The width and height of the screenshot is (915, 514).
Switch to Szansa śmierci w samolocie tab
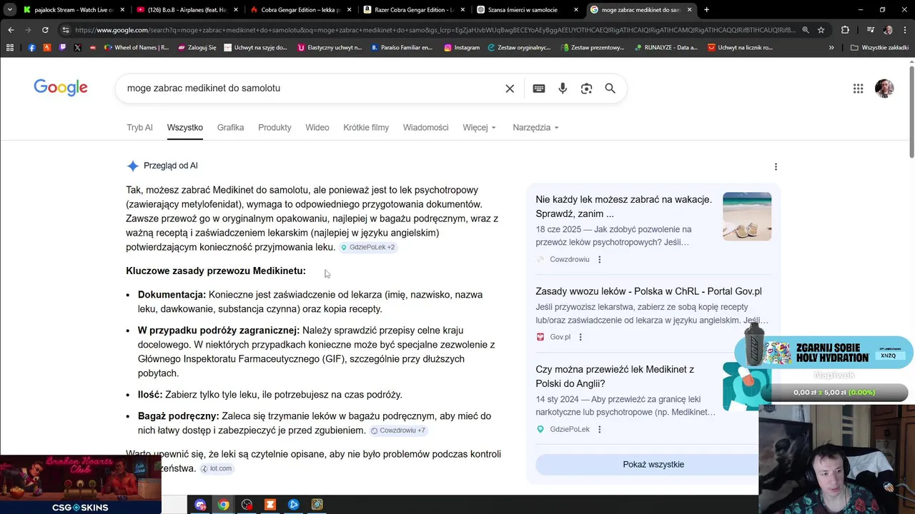(528, 10)
